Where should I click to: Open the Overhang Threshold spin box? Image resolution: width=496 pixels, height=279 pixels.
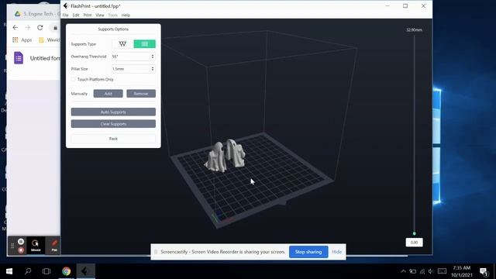pyautogui.click(x=133, y=57)
